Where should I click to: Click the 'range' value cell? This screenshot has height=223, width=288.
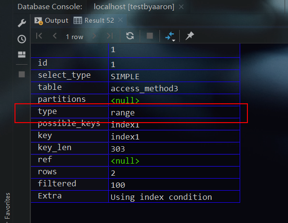tap(174, 112)
